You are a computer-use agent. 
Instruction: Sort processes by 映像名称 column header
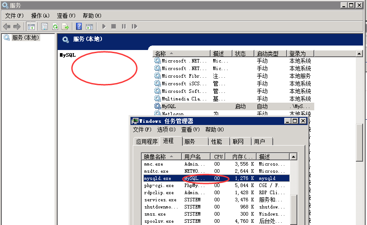tap(161, 157)
